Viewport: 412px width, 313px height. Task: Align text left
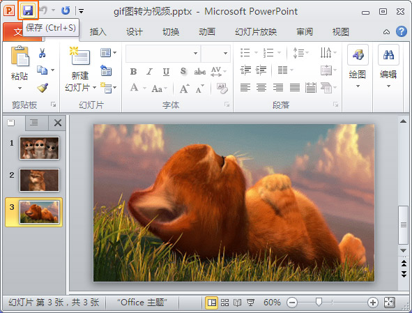pos(245,87)
